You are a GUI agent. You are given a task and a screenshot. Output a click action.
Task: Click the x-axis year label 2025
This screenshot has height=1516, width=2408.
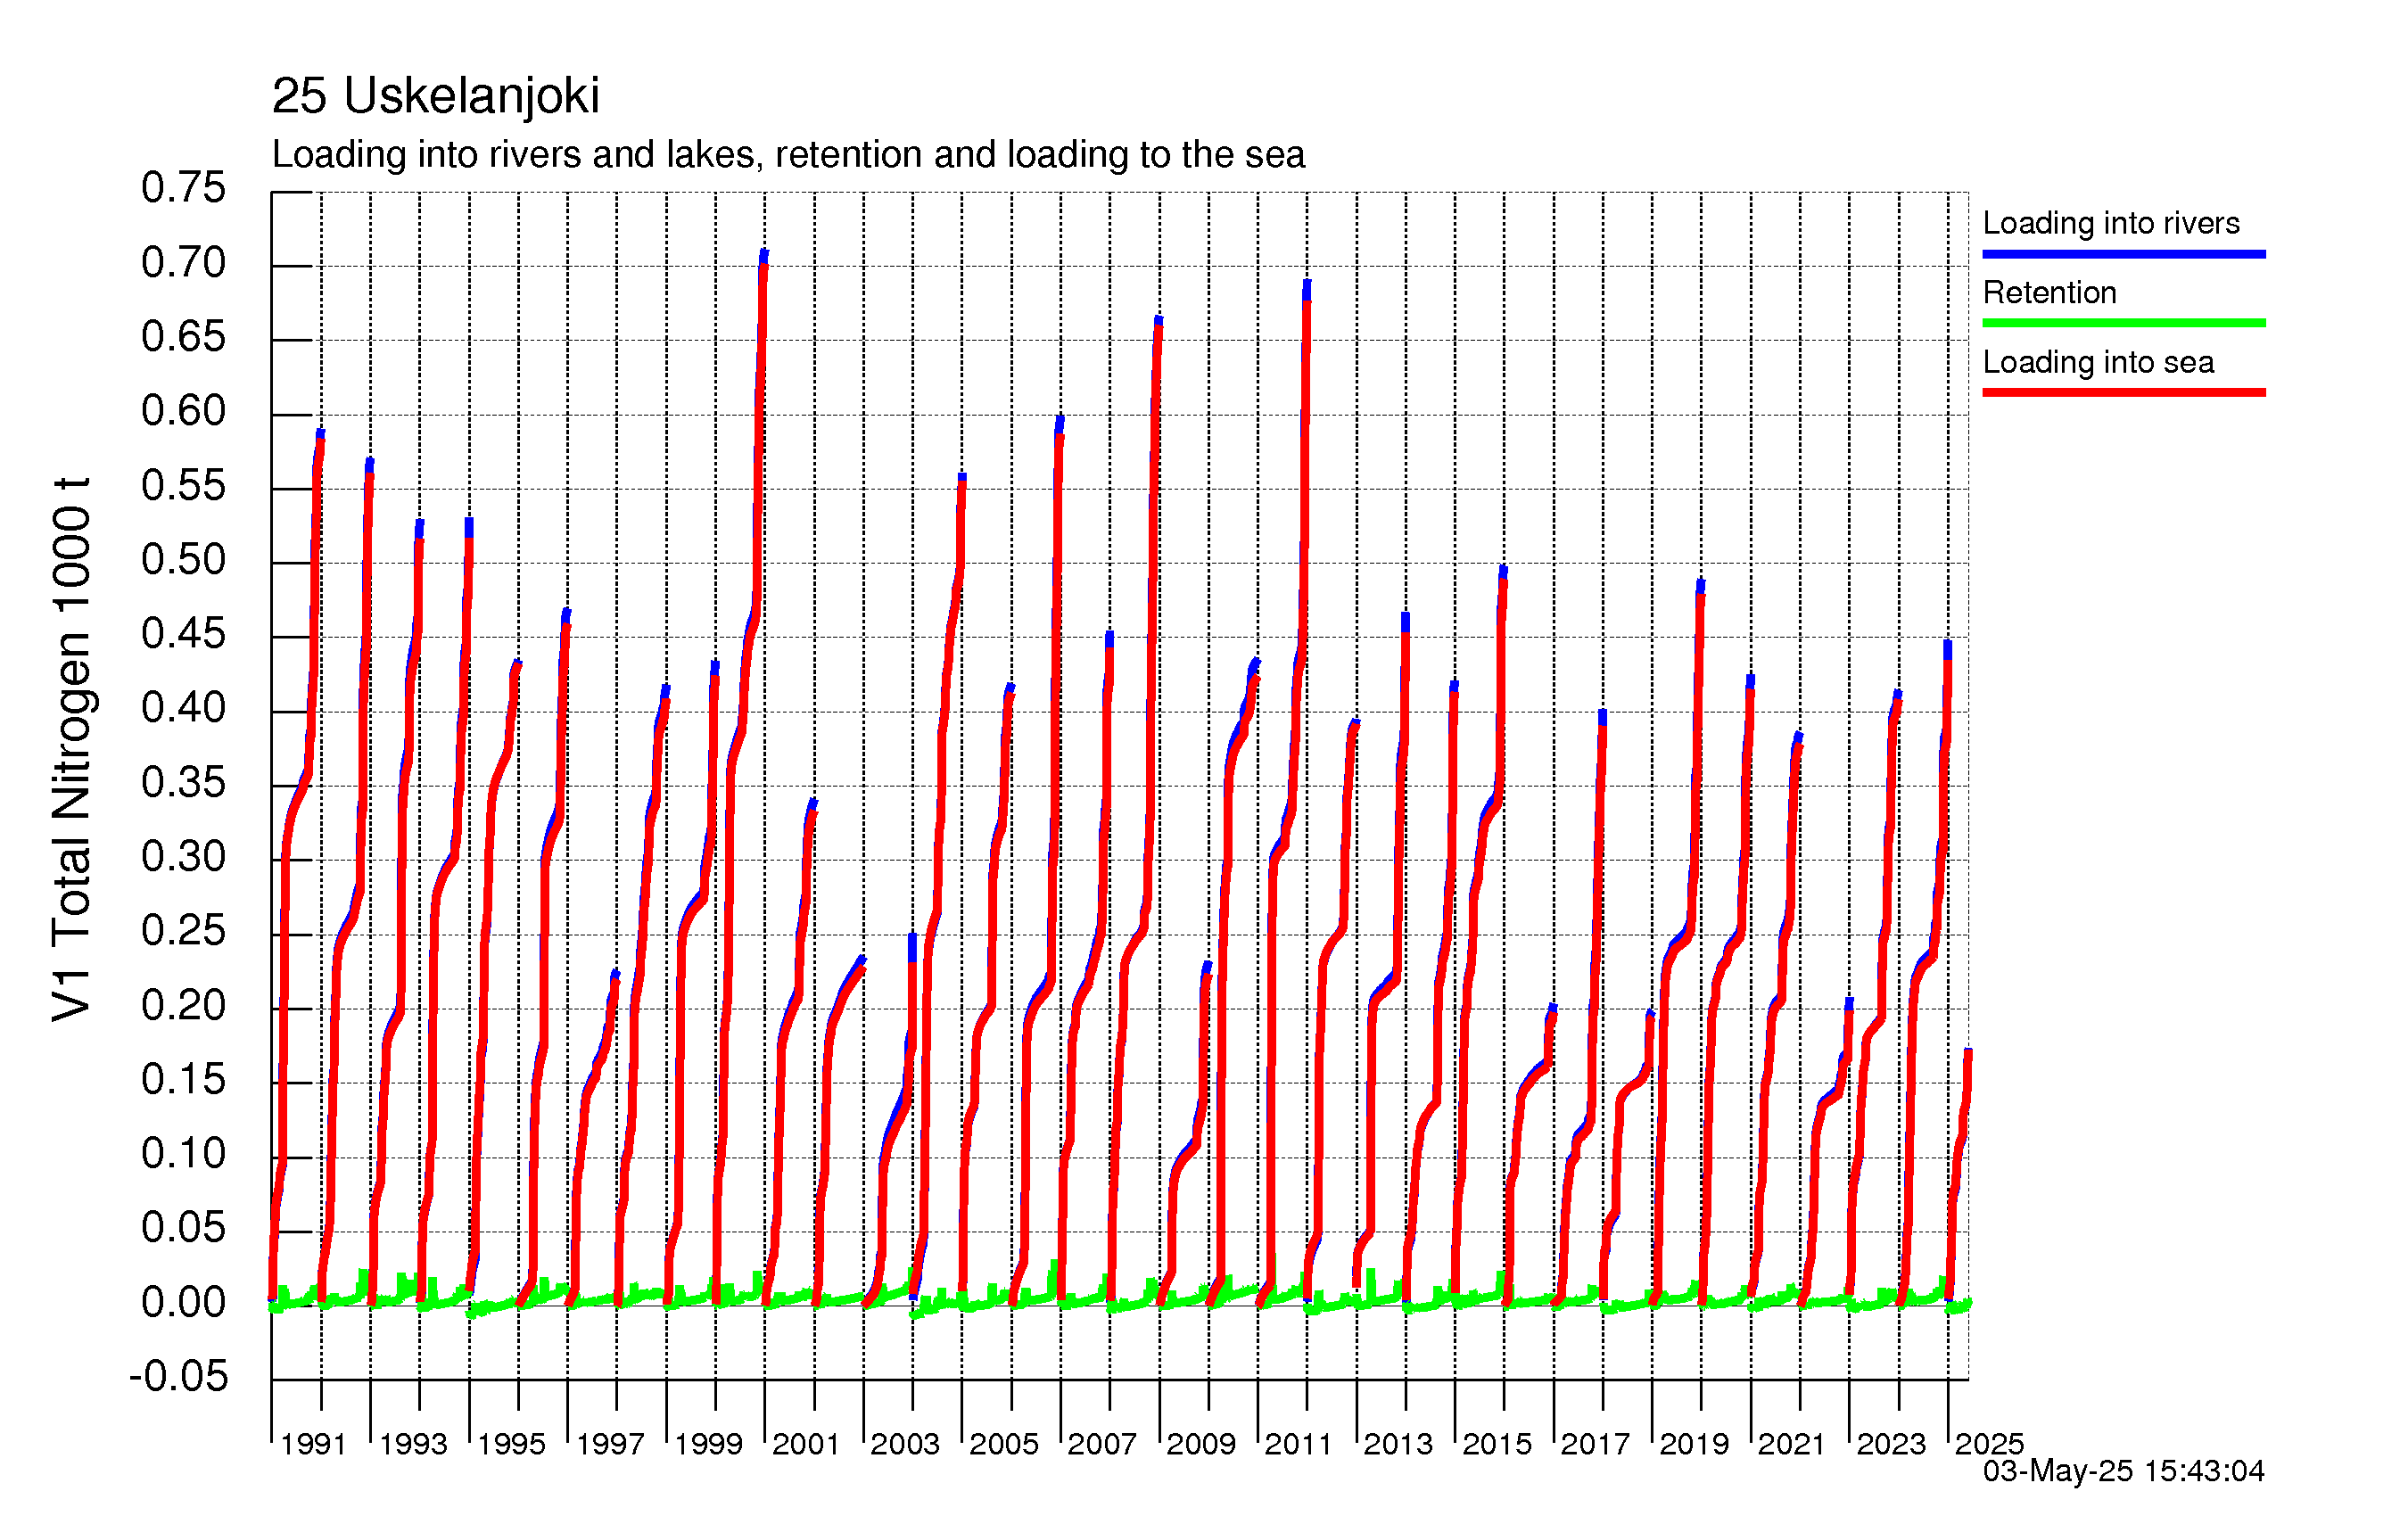tap(1989, 1444)
